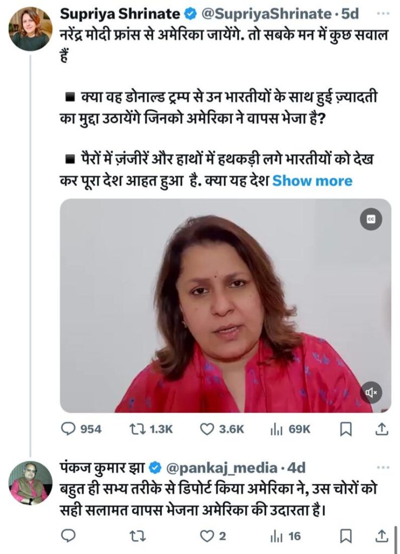Repost the pankaj_media reply
The width and height of the screenshot is (400, 554).
(x=137, y=536)
